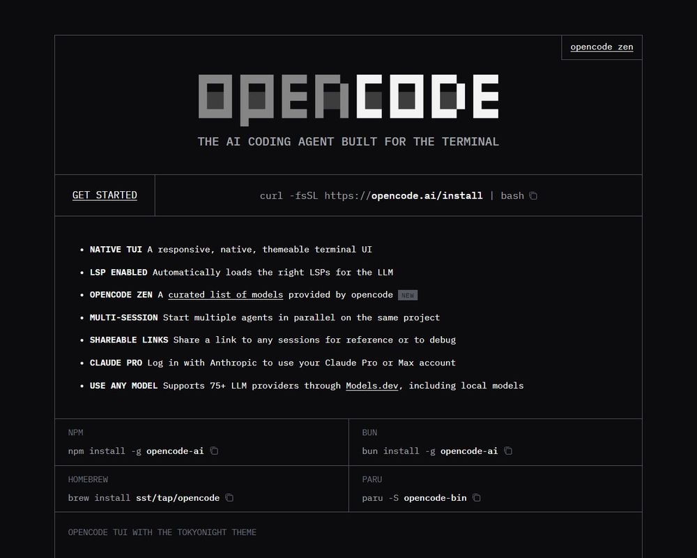Image resolution: width=697 pixels, height=558 pixels.
Task: Click the CLAUDE PRO feature entry
Action: [272, 363]
